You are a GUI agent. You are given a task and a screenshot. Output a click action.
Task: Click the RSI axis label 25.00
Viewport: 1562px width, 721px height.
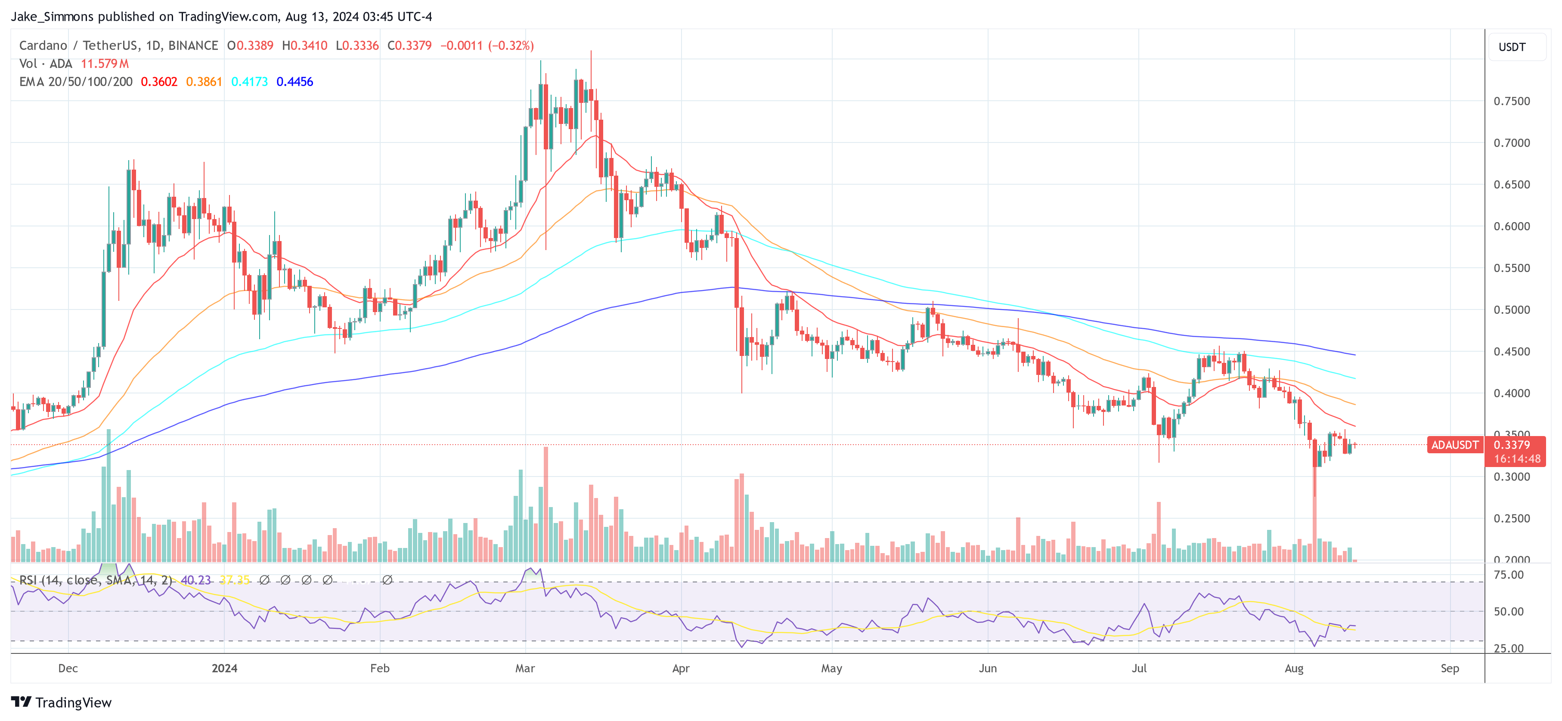pos(1509,648)
